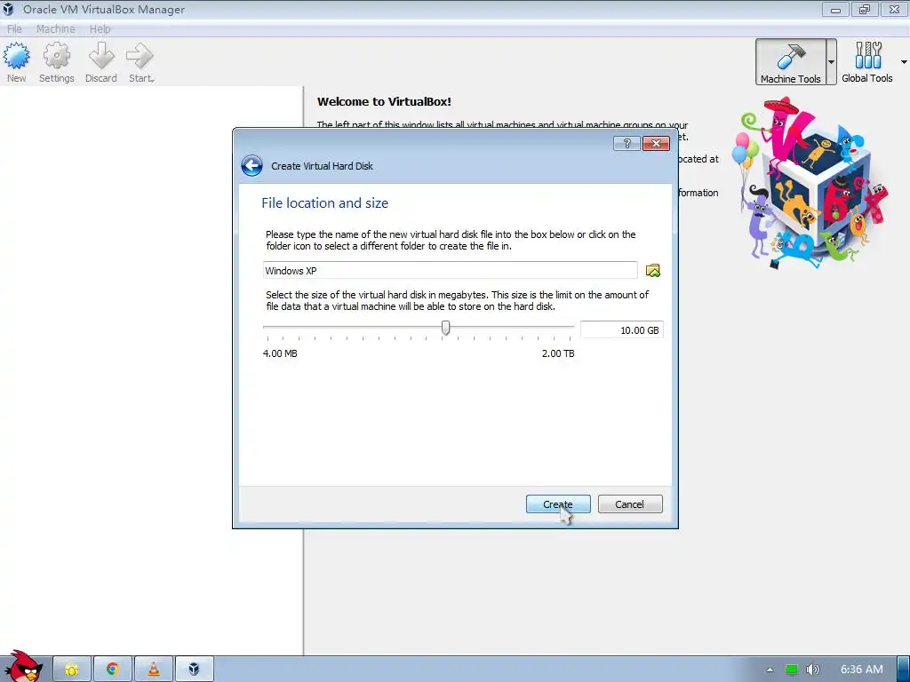Click the Discard arrow toolbar icon
The height and width of the screenshot is (682, 910).
101,62
